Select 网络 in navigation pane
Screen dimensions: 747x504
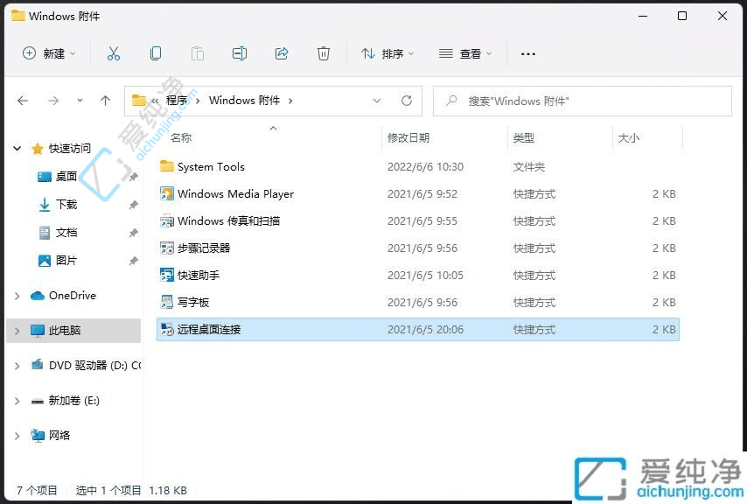tap(59, 436)
